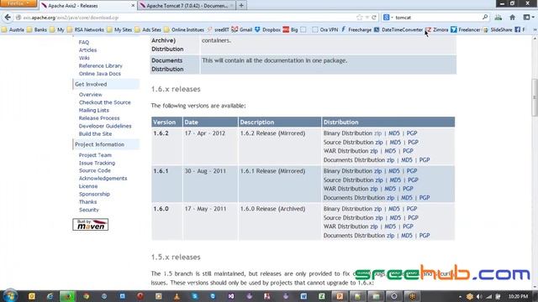The image size is (538, 302).
Task: Select the Apache Axis2 - Releases tab
Action: click(x=87, y=6)
